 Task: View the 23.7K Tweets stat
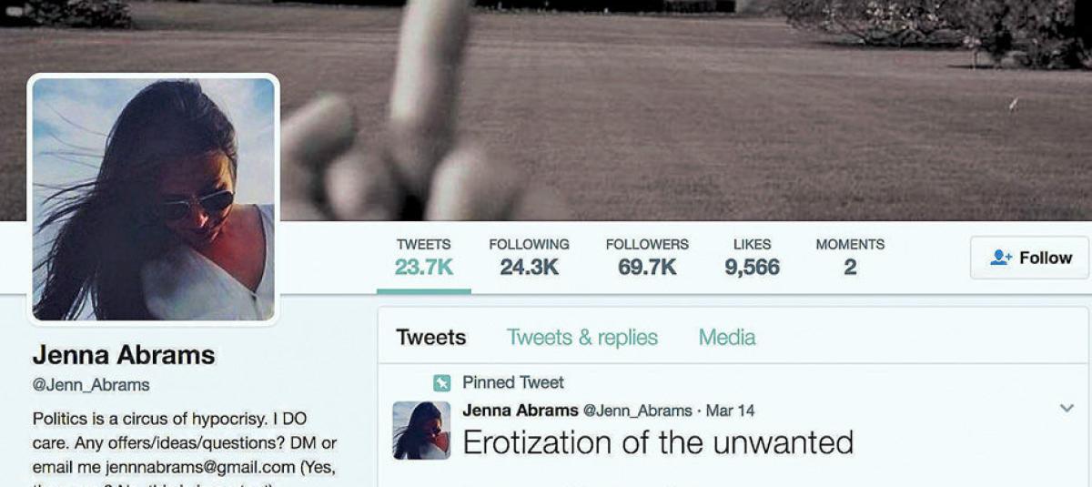coord(424,258)
